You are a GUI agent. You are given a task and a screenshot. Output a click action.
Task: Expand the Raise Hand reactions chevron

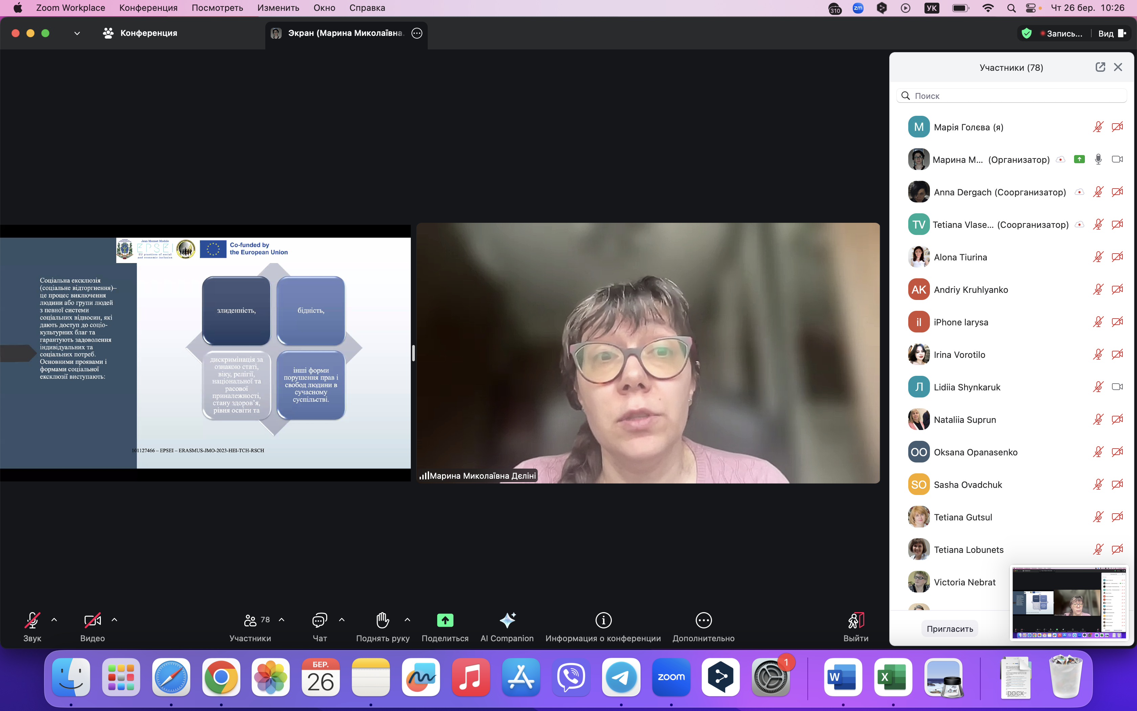[407, 620]
